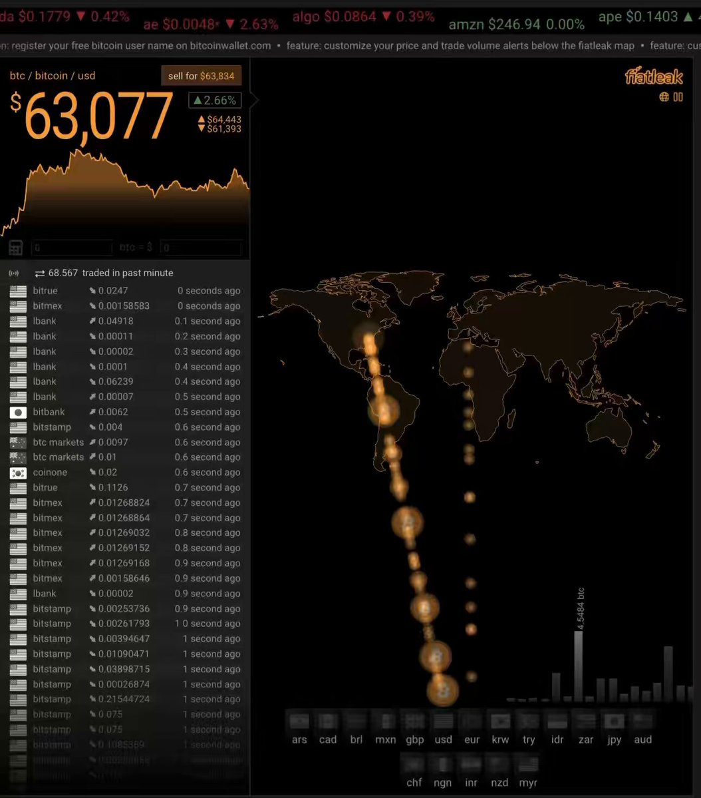Select the brl currency flag

(356, 721)
